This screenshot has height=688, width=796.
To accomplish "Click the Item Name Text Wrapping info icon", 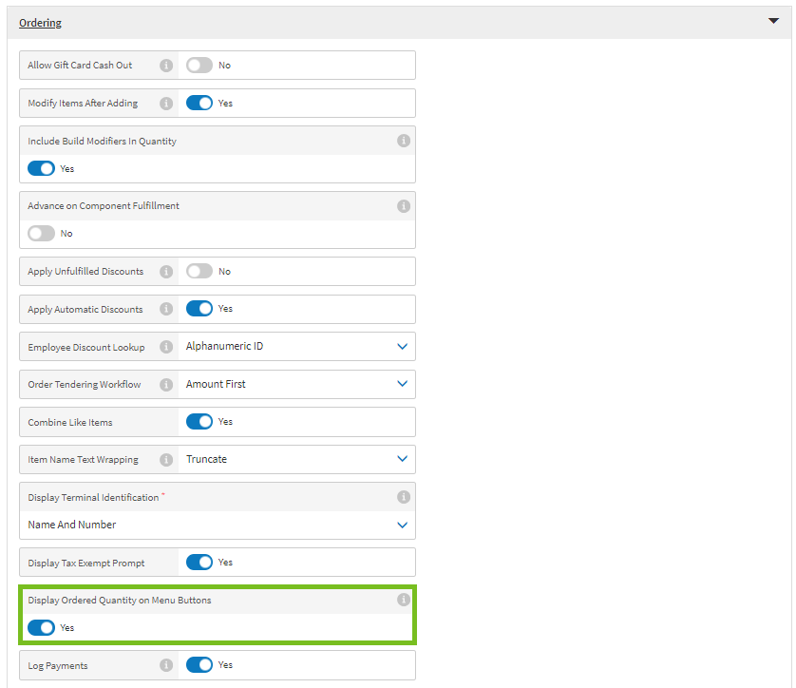I will 166,459.
